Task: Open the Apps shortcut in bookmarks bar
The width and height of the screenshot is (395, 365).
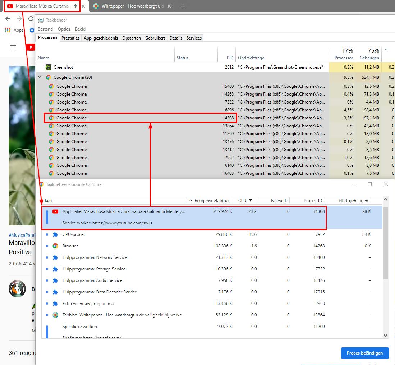Action: (14, 30)
